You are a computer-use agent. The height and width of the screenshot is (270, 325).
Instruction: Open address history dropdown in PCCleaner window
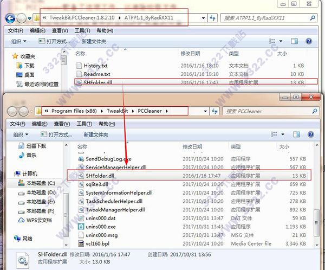point(205,111)
